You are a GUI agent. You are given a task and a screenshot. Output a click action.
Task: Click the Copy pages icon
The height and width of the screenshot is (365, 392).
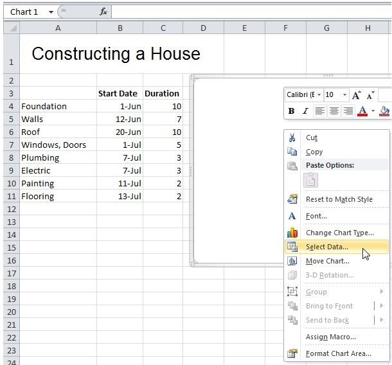pyautogui.click(x=292, y=152)
